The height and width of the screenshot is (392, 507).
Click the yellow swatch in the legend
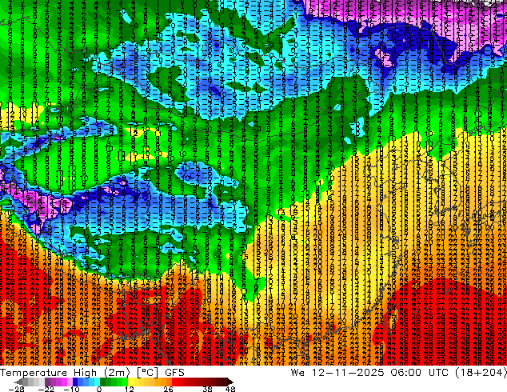130,382
